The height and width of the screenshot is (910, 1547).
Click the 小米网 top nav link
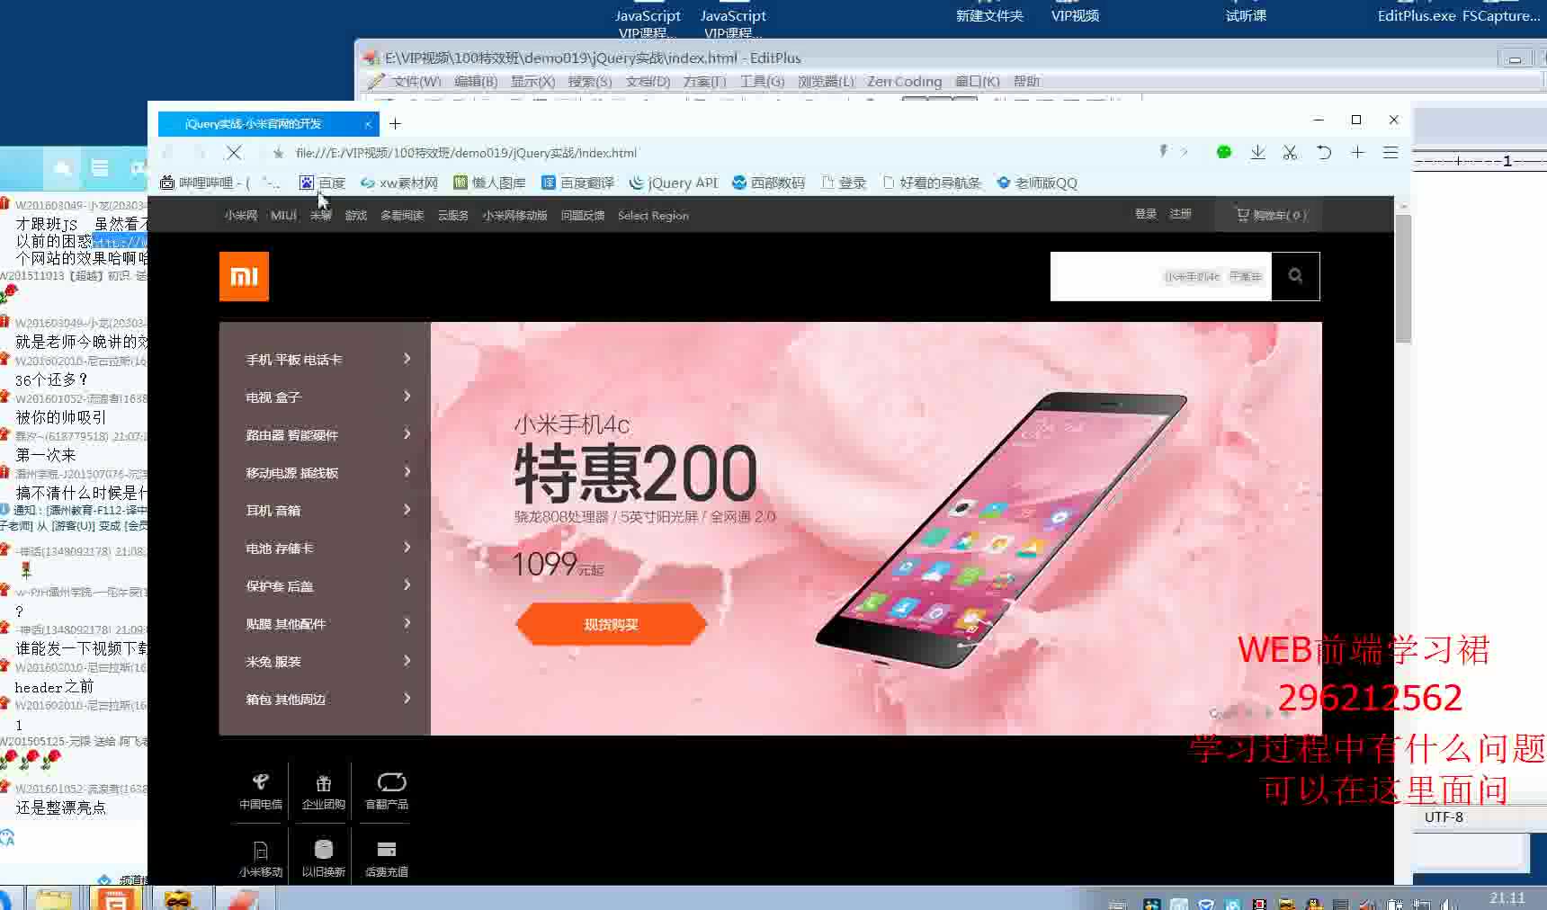(x=240, y=216)
